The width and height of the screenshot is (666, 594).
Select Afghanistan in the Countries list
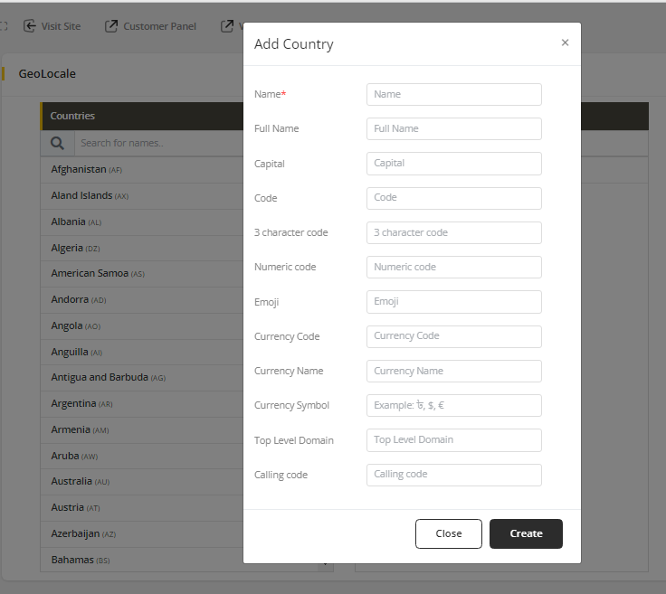point(79,169)
